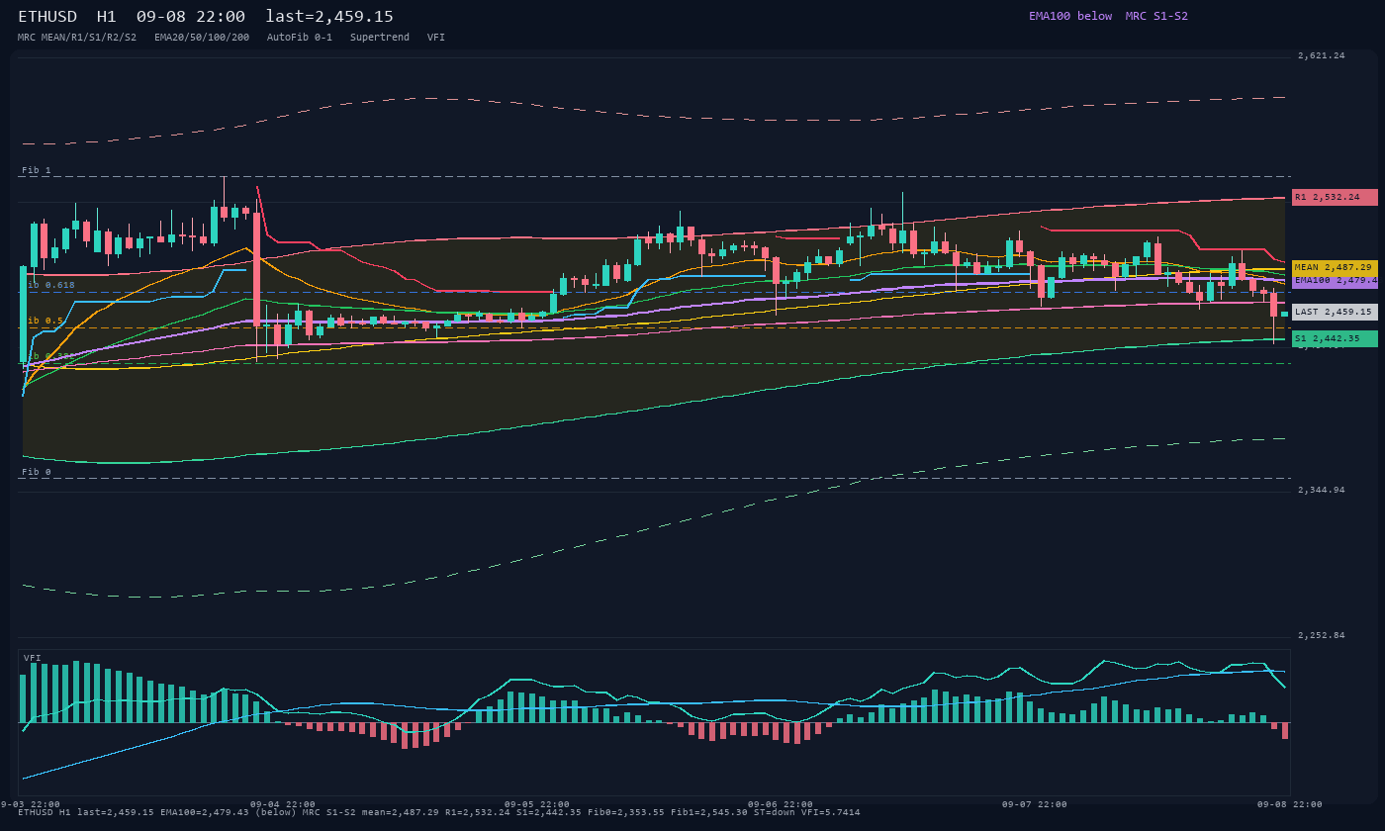The width and height of the screenshot is (1385, 831).
Task: Click the 09-05 22:00 time axis label
Action: coord(537,804)
